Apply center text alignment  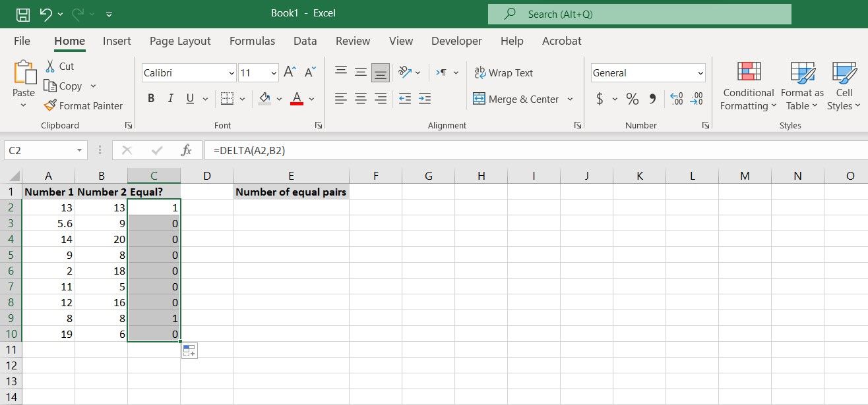point(360,98)
